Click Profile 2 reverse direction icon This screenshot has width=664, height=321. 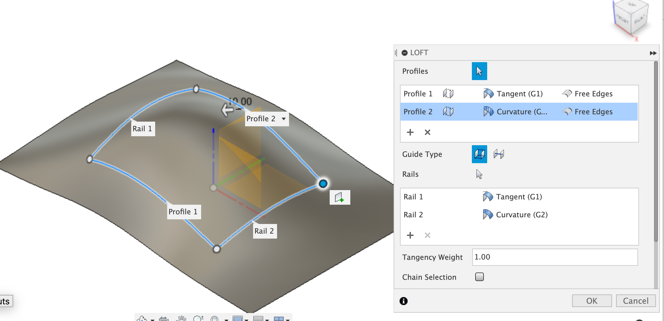(x=448, y=112)
